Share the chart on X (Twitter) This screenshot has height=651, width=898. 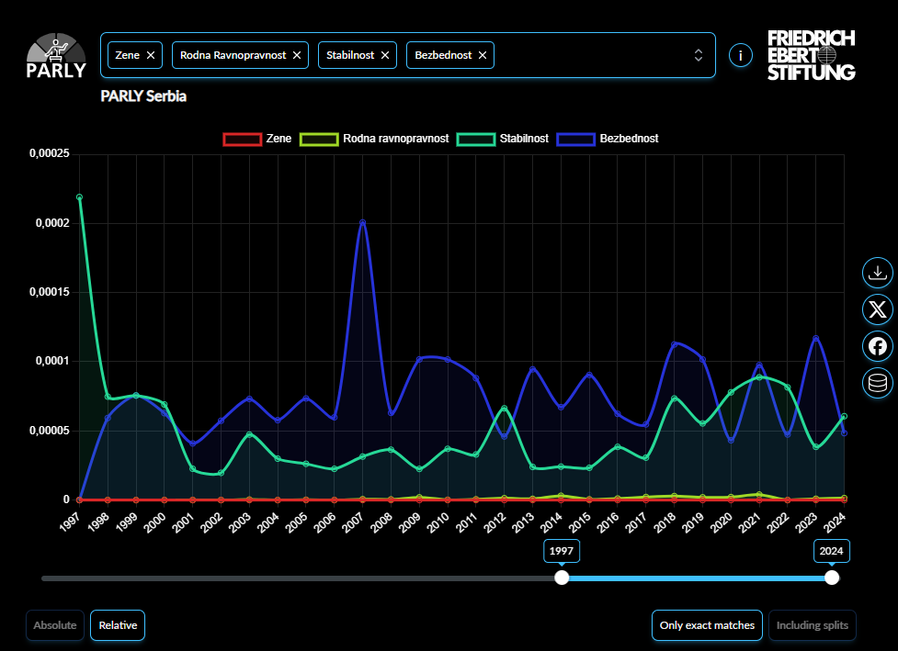coord(878,309)
